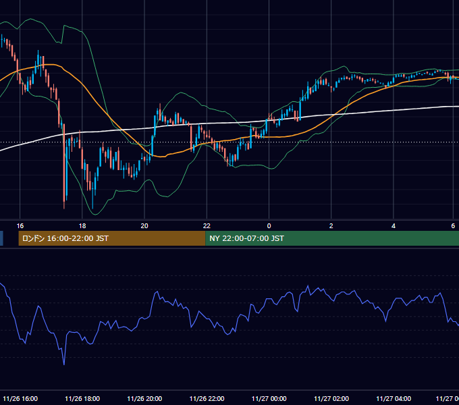Click hour label 22 on price chart axis
Viewport: 459px width, 405px height.
[207, 226]
